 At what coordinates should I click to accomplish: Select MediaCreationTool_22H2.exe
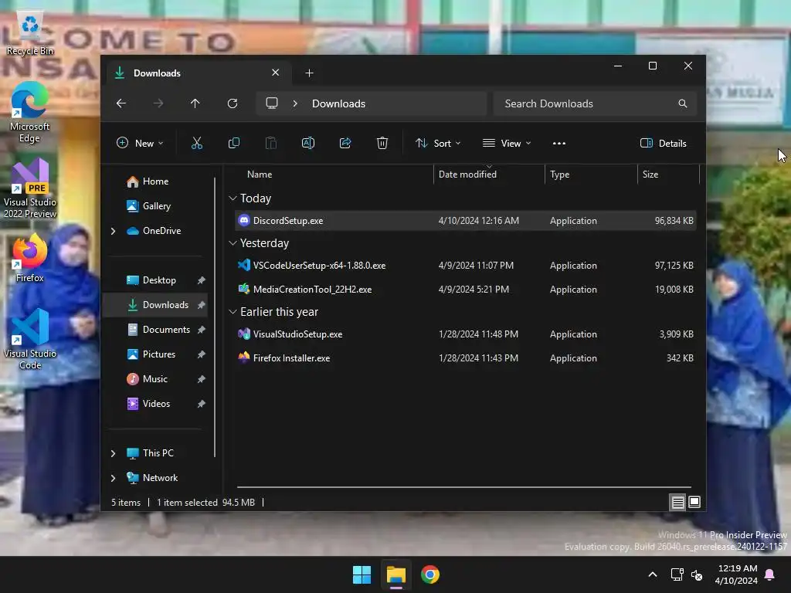[x=466, y=290]
